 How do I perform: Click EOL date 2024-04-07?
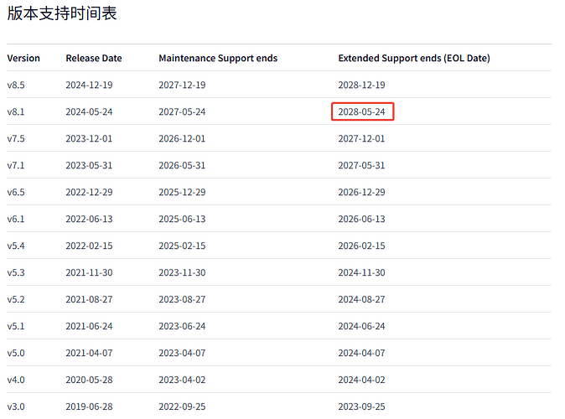click(361, 353)
